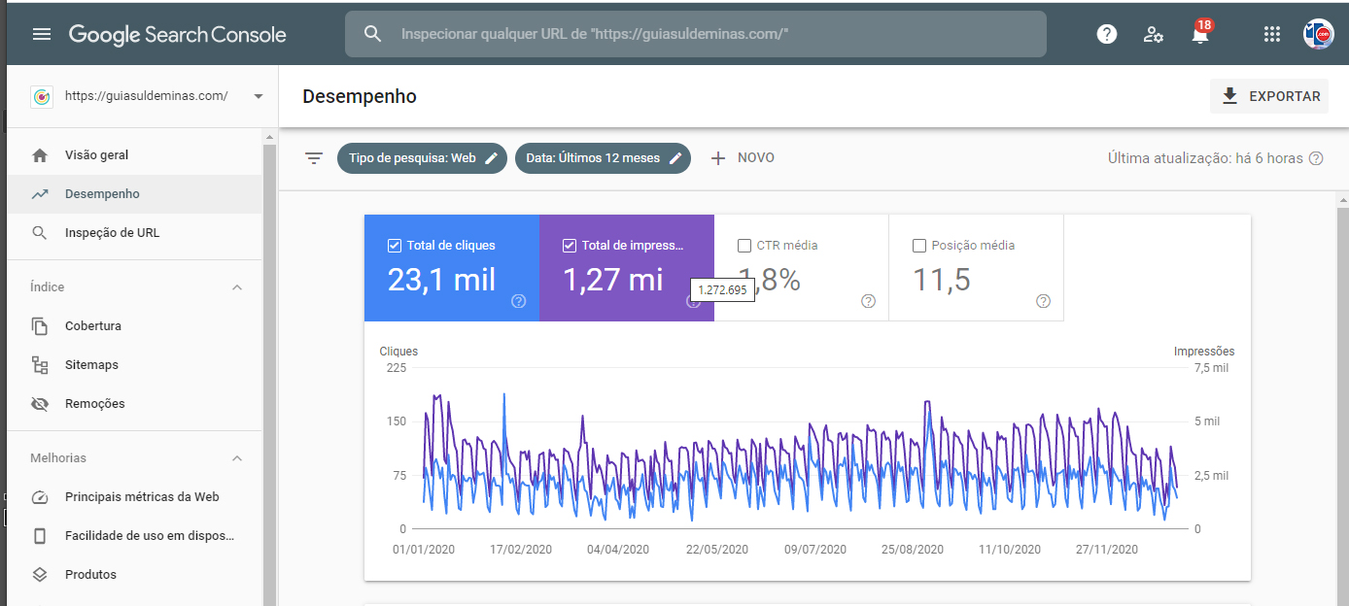The height and width of the screenshot is (606, 1349).
Task: Collapse the Índice section
Action: coord(237,287)
